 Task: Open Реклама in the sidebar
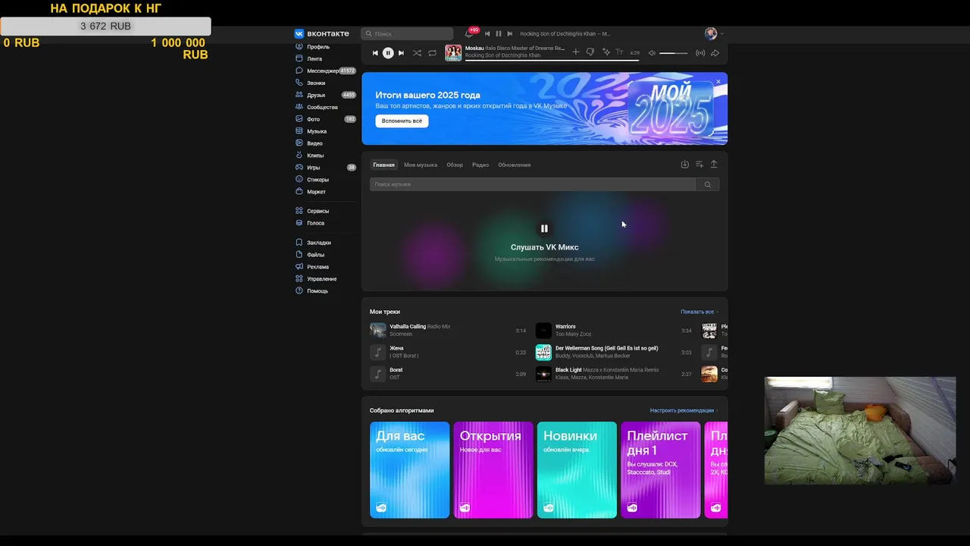[x=318, y=267]
